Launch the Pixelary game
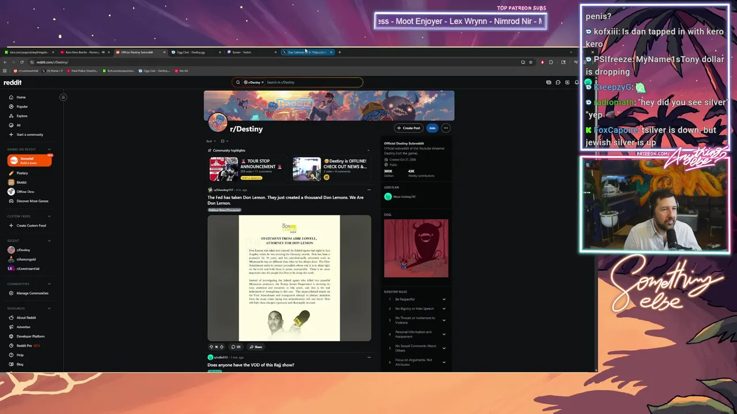Image resolution: width=737 pixels, height=414 pixels. tap(22, 173)
